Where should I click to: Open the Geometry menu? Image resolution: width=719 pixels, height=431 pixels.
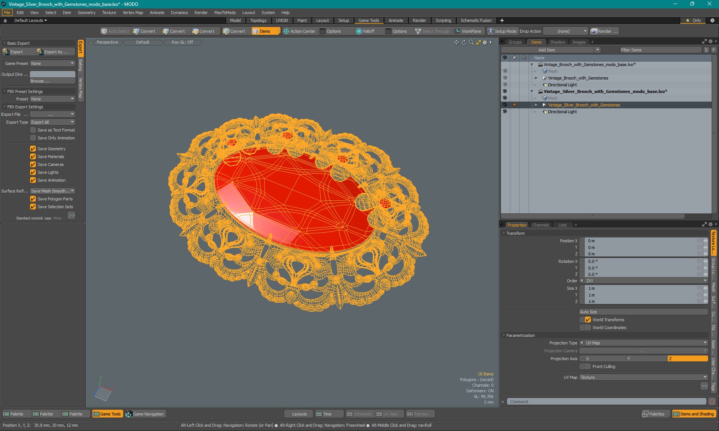point(87,12)
